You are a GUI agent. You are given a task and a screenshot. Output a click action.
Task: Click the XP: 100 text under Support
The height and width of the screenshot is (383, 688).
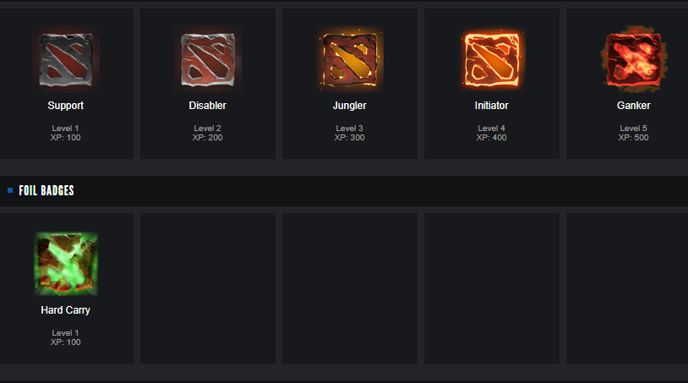tap(65, 138)
